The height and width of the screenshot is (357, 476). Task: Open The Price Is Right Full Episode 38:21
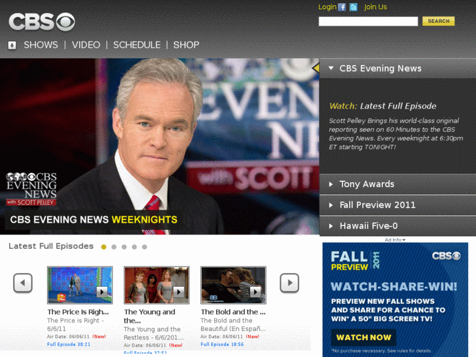click(x=69, y=345)
